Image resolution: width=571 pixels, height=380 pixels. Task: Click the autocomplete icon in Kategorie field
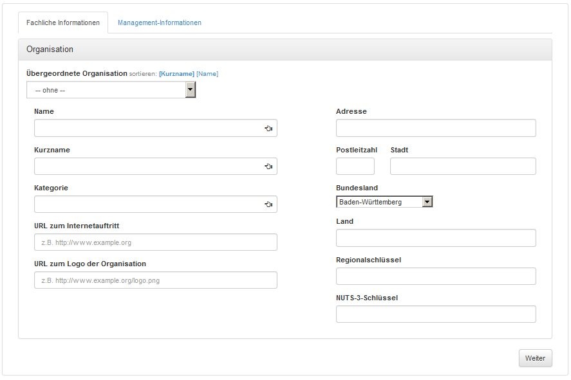268,204
